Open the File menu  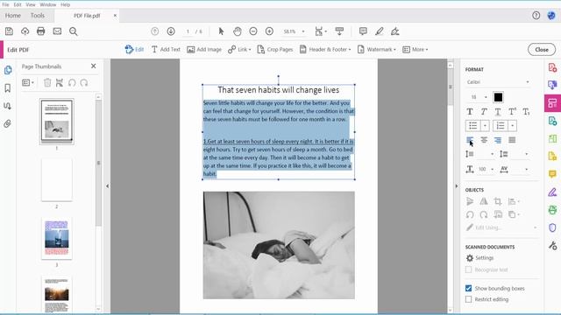pyautogui.click(x=6, y=4)
